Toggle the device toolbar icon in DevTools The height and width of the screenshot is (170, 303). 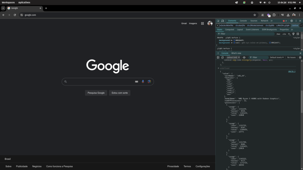(222, 21)
